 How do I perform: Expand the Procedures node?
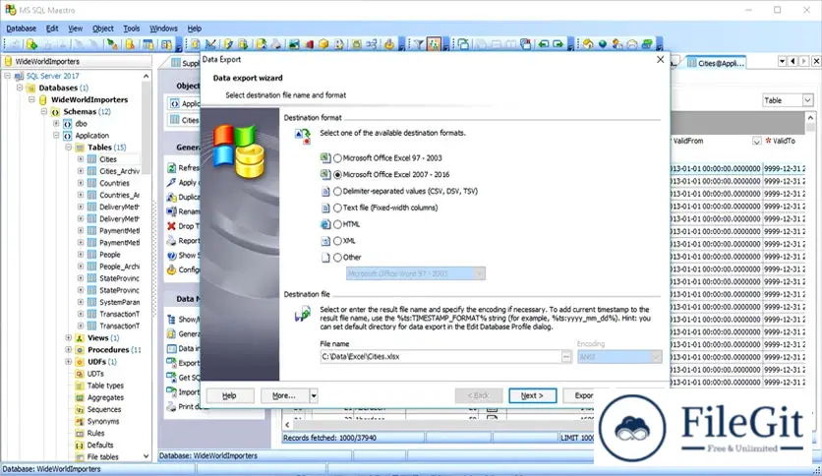point(68,350)
